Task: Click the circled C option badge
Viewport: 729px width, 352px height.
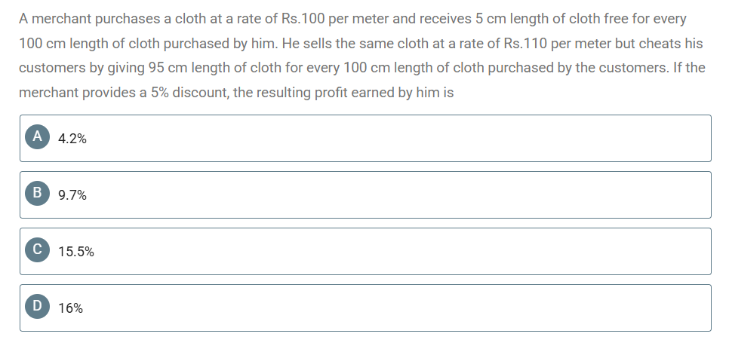Action: point(37,249)
